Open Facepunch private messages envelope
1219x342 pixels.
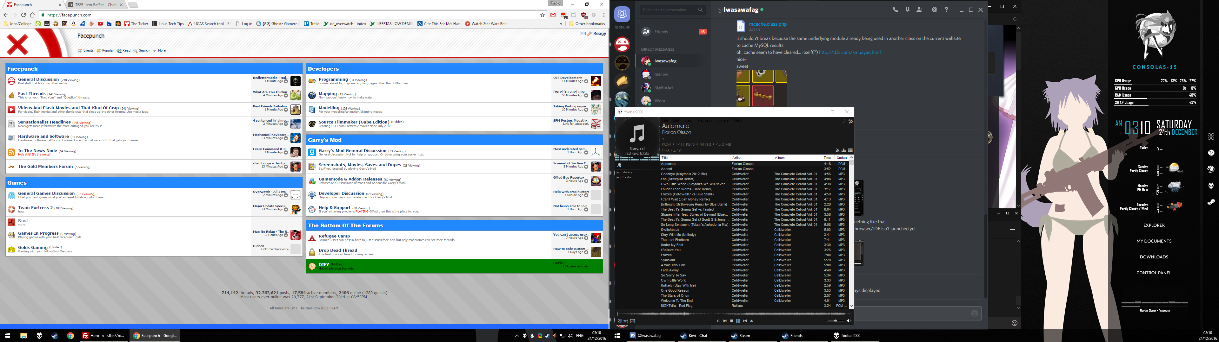coord(583,34)
